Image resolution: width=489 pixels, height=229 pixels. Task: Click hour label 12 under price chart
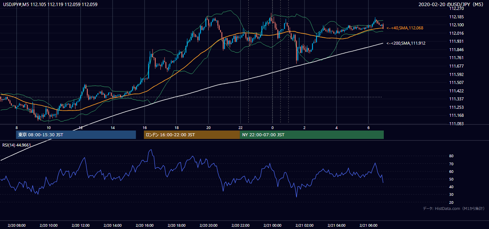pos(80,127)
